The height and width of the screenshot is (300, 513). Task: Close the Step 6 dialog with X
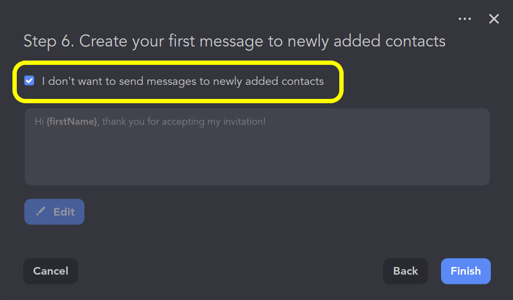pos(494,18)
